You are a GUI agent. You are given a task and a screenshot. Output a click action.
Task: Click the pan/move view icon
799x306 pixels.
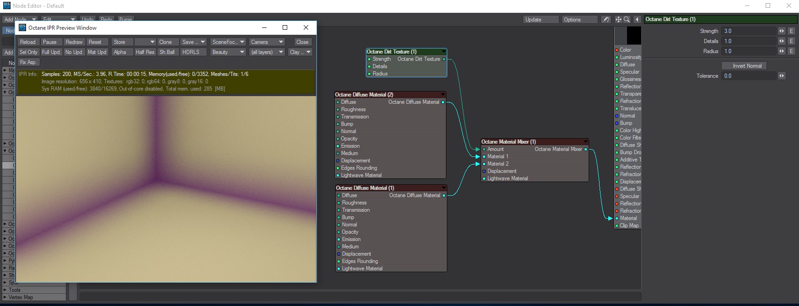click(x=618, y=20)
